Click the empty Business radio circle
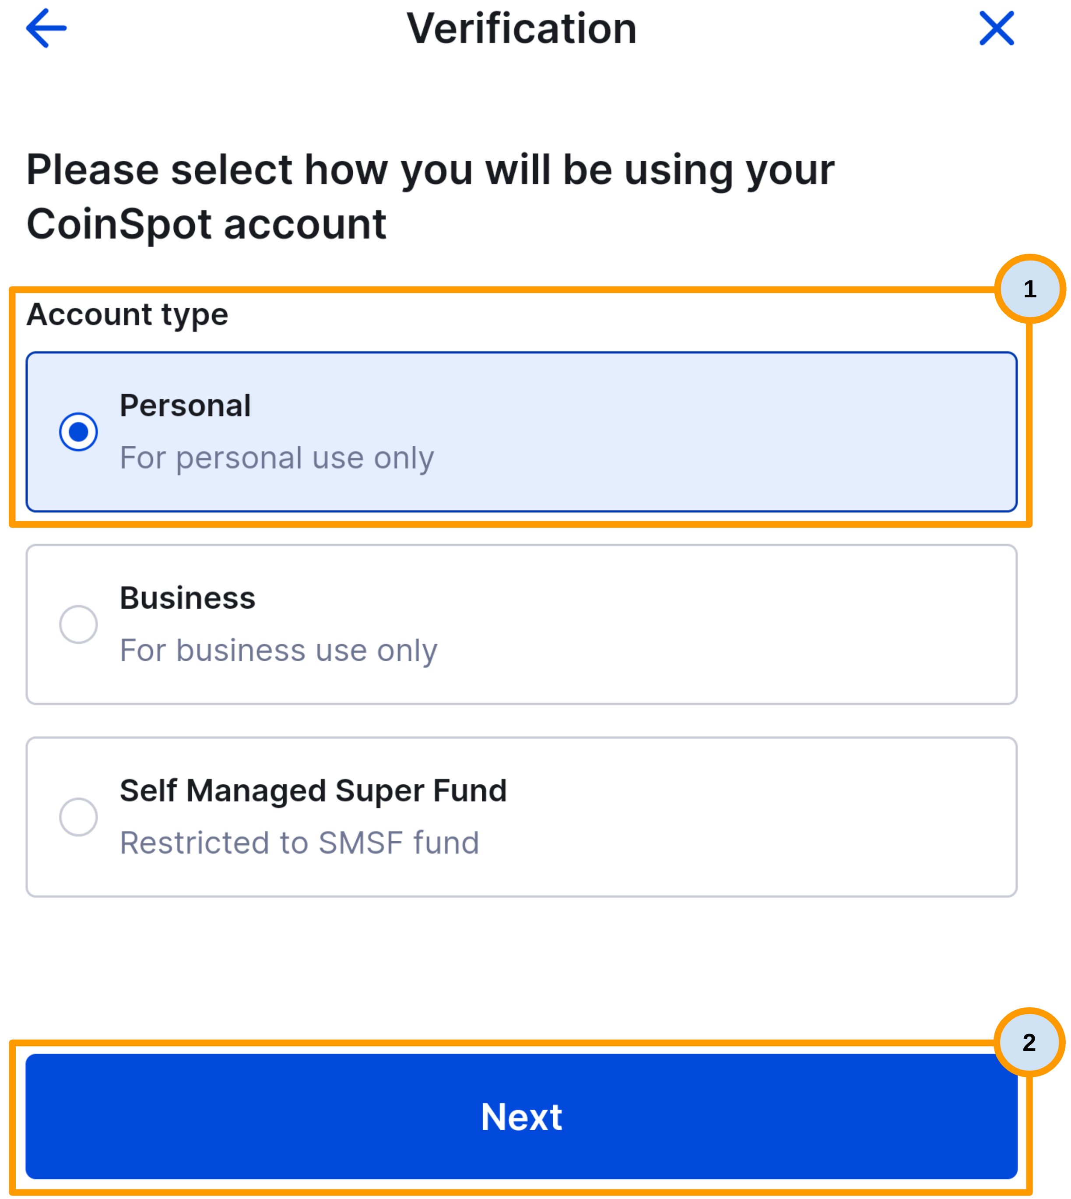The image size is (1071, 1199). point(78,624)
